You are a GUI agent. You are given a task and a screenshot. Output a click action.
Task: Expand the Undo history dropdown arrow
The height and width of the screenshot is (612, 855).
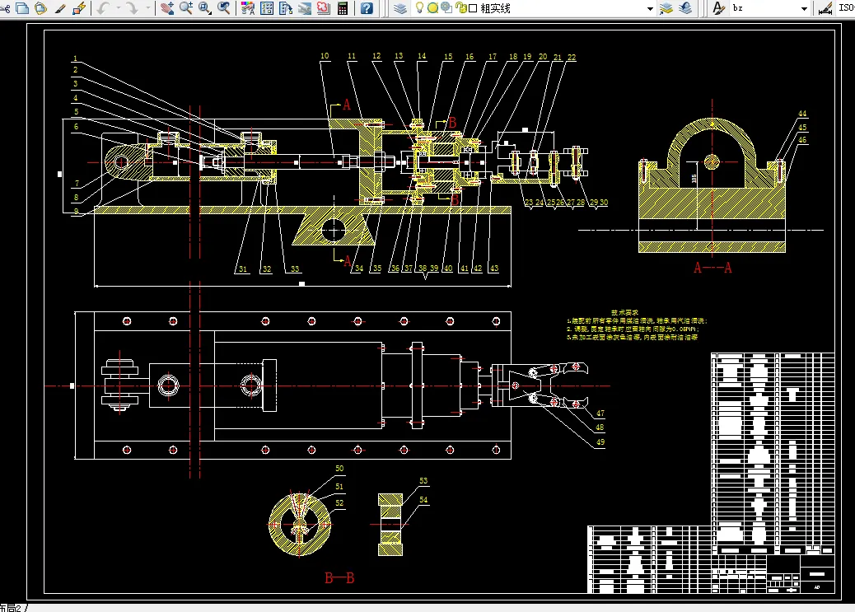click(x=118, y=8)
